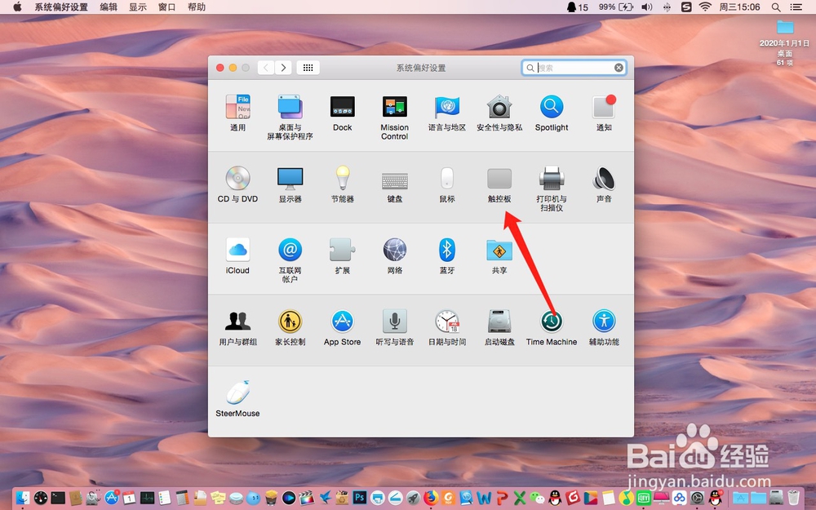Open 日期与时间 preferences
Screen dimensions: 816x510
pos(447,327)
